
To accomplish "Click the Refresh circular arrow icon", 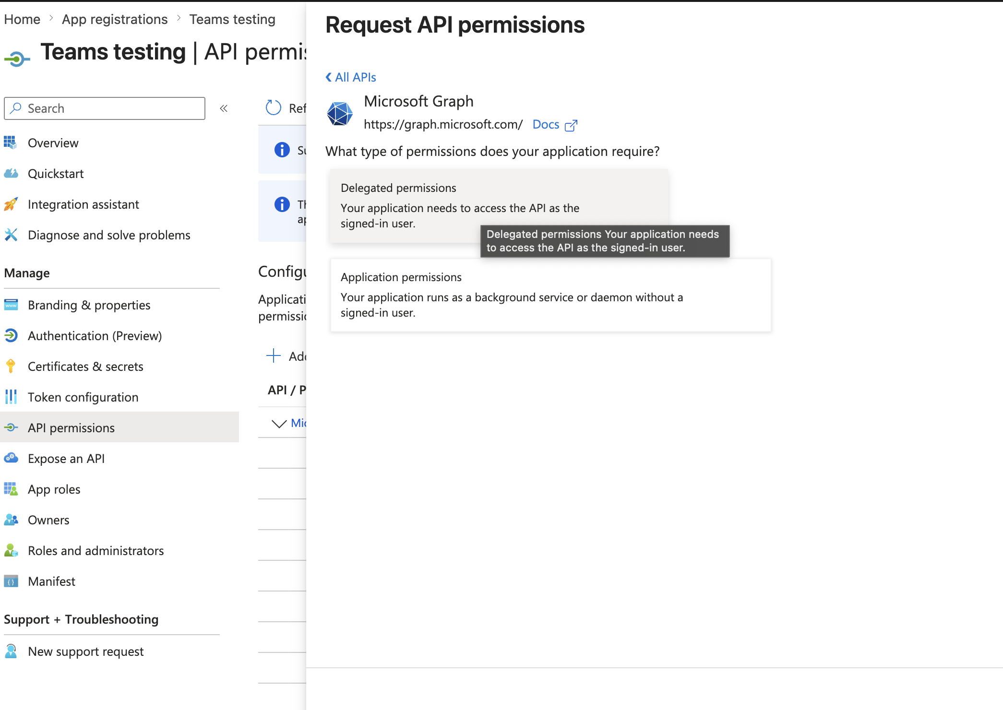I will click(274, 108).
